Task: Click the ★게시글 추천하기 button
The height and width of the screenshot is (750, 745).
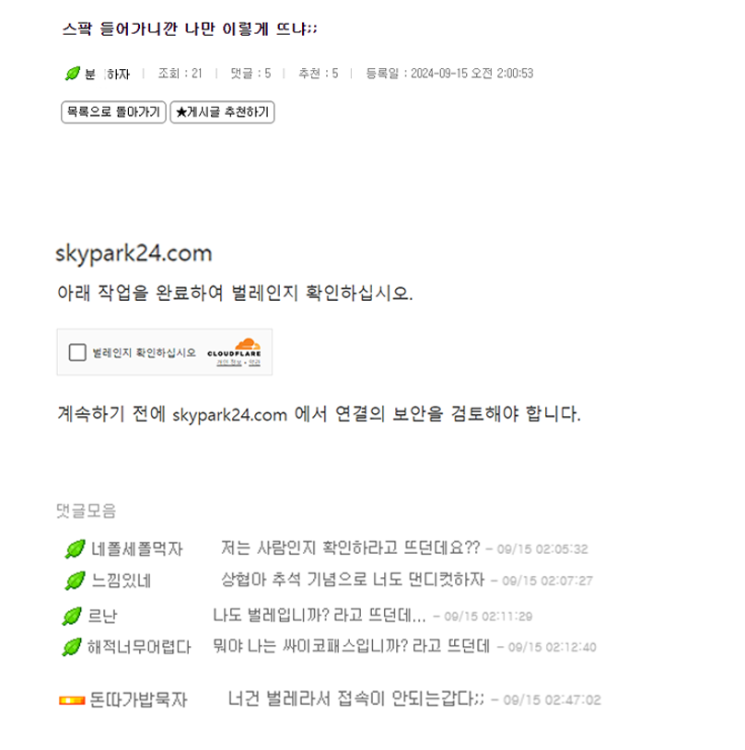Action: pyautogui.click(x=222, y=112)
